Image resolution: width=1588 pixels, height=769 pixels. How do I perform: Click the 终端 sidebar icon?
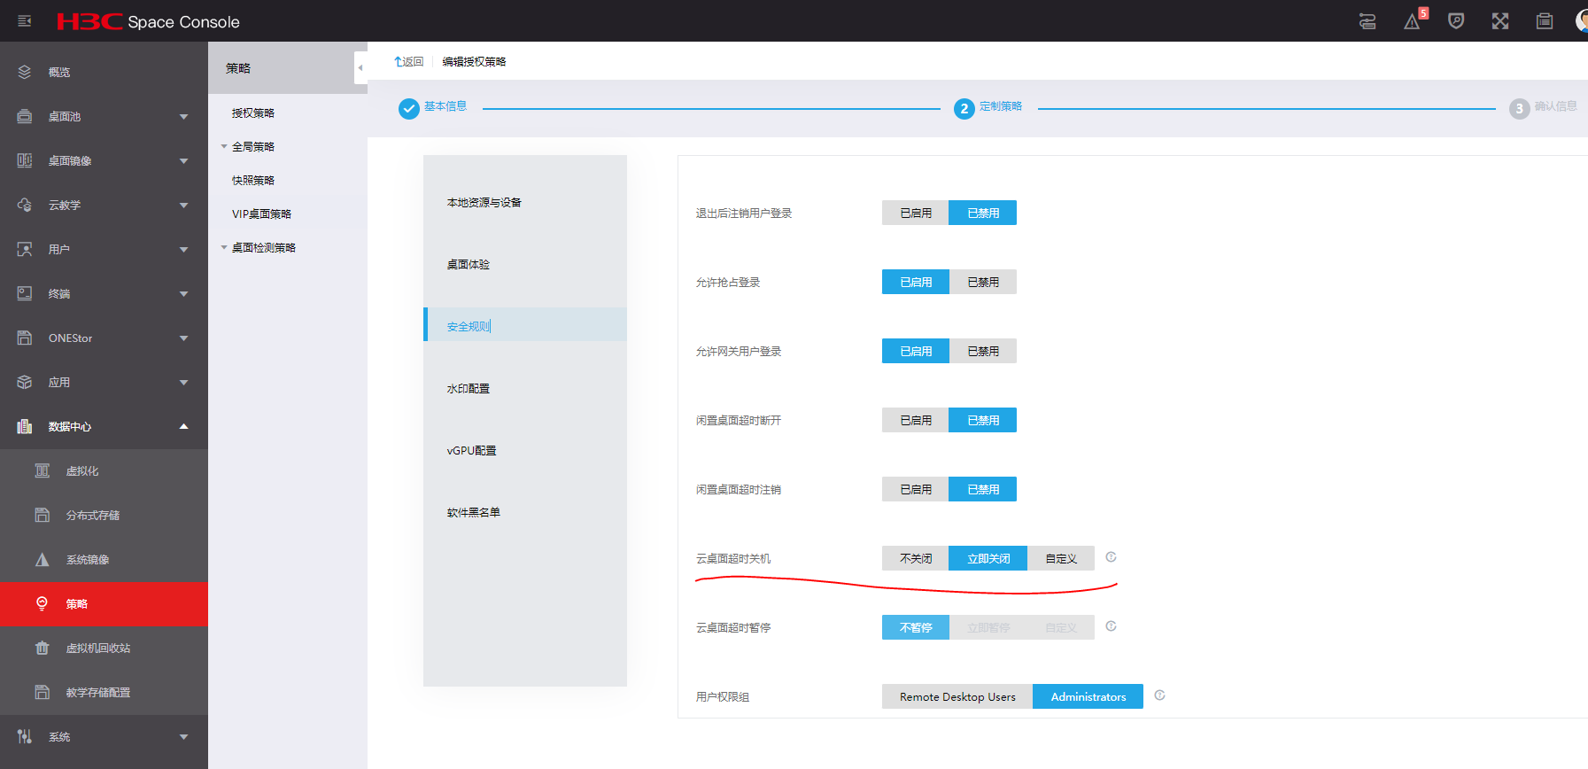coord(25,293)
